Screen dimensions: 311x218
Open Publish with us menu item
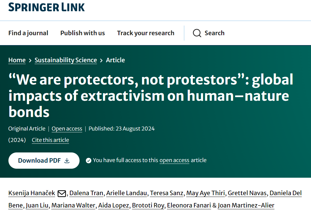click(x=83, y=33)
